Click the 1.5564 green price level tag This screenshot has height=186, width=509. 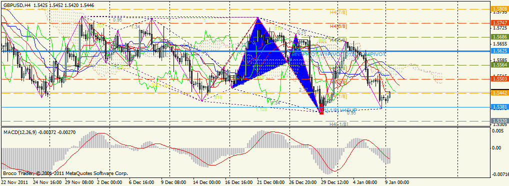click(x=500, y=65)
